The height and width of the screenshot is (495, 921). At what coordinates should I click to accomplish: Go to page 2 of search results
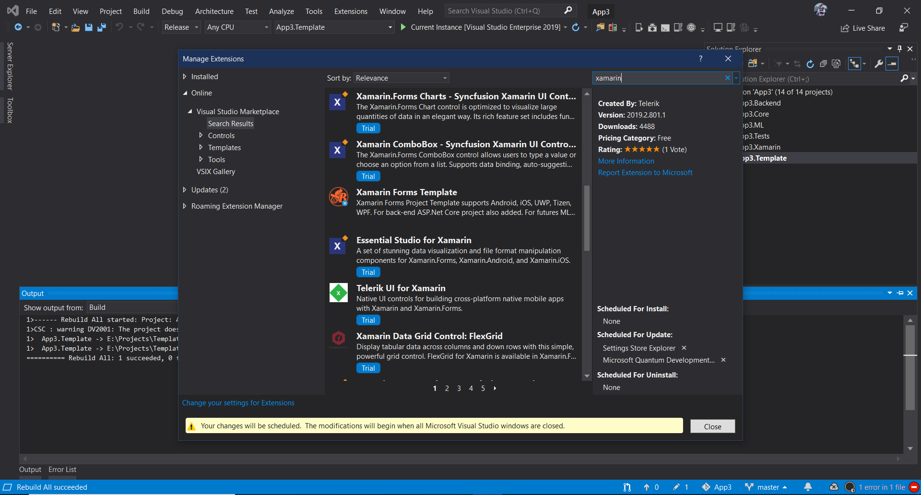tap(447, 389)
